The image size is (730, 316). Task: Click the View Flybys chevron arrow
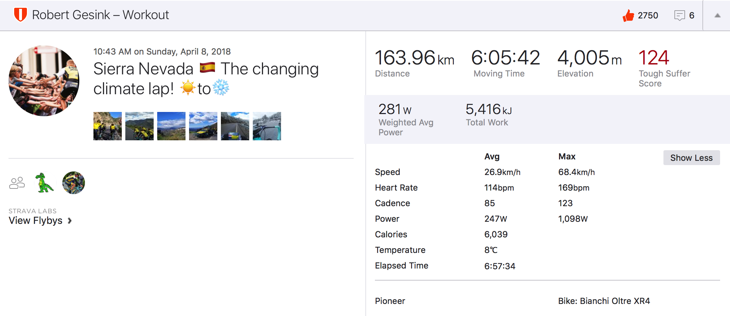coord(70,221)
